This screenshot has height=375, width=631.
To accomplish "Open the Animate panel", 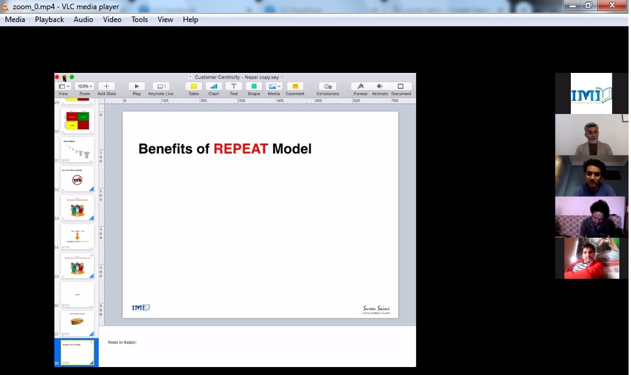I will [380, 86].
